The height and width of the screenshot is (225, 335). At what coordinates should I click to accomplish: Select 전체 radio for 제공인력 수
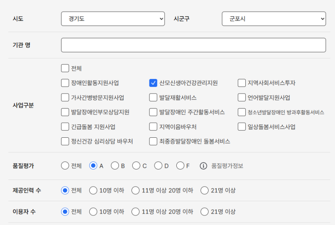[x=65, y=190]
